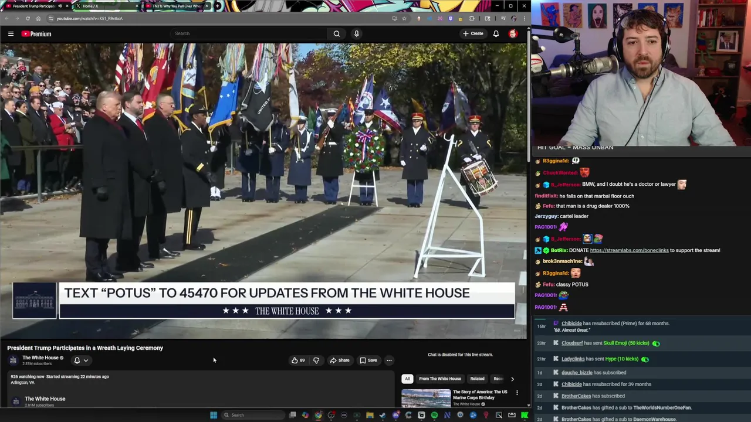Save the video to a playlist

(368, 360)
